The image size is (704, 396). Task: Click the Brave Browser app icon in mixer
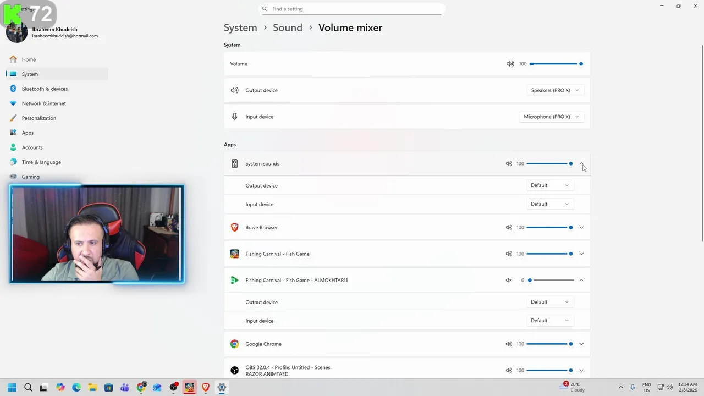pos(235,227)
